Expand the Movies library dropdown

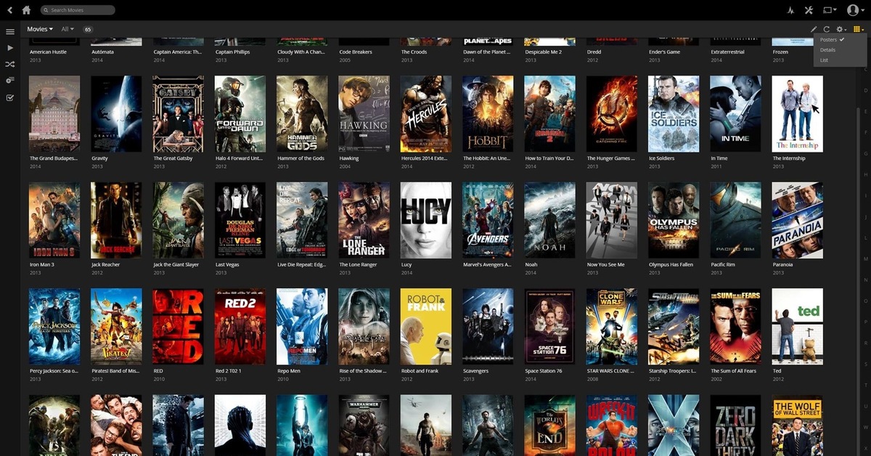(x=39, y=29)
